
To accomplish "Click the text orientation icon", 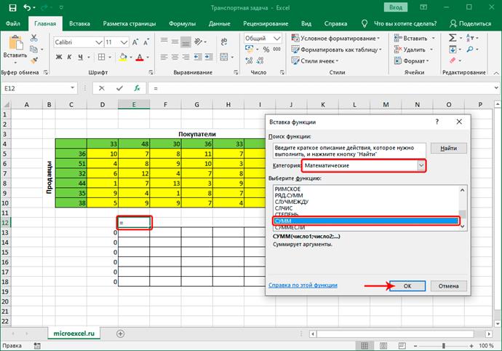I will pyautogui.click(x=199, y=42).
